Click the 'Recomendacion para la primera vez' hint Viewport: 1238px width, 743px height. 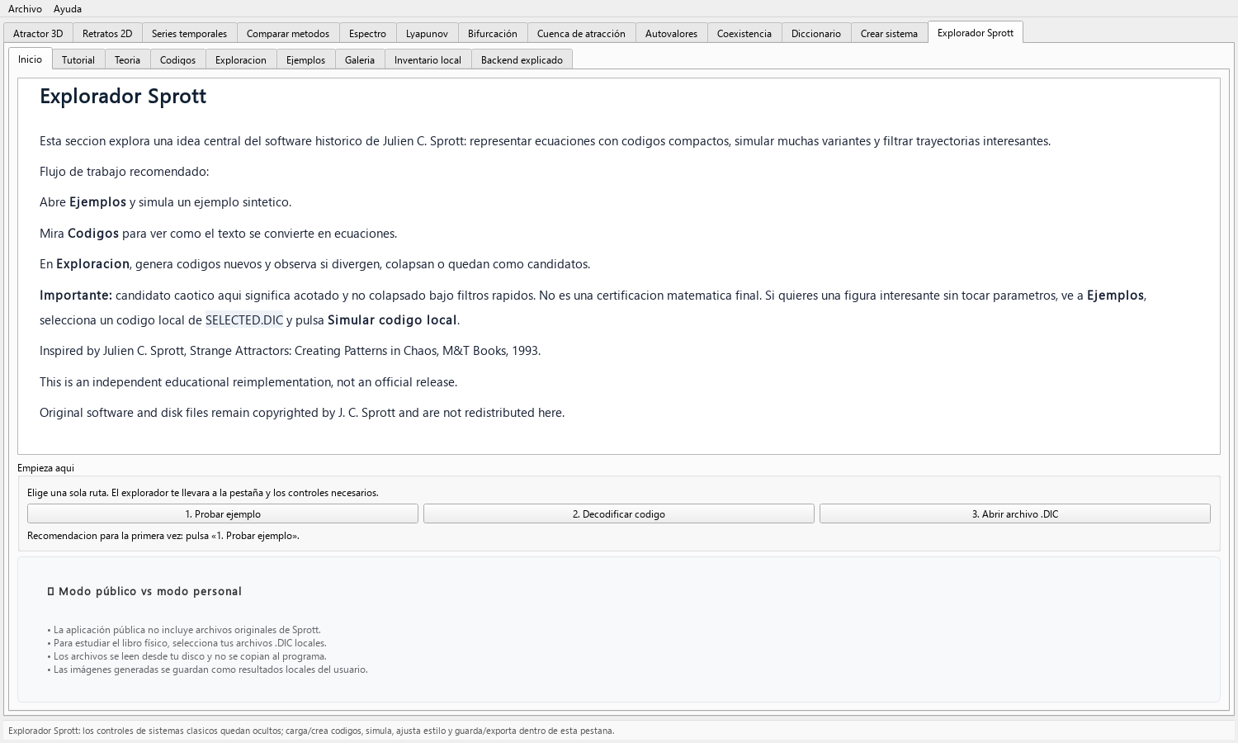tap(163, 536)
